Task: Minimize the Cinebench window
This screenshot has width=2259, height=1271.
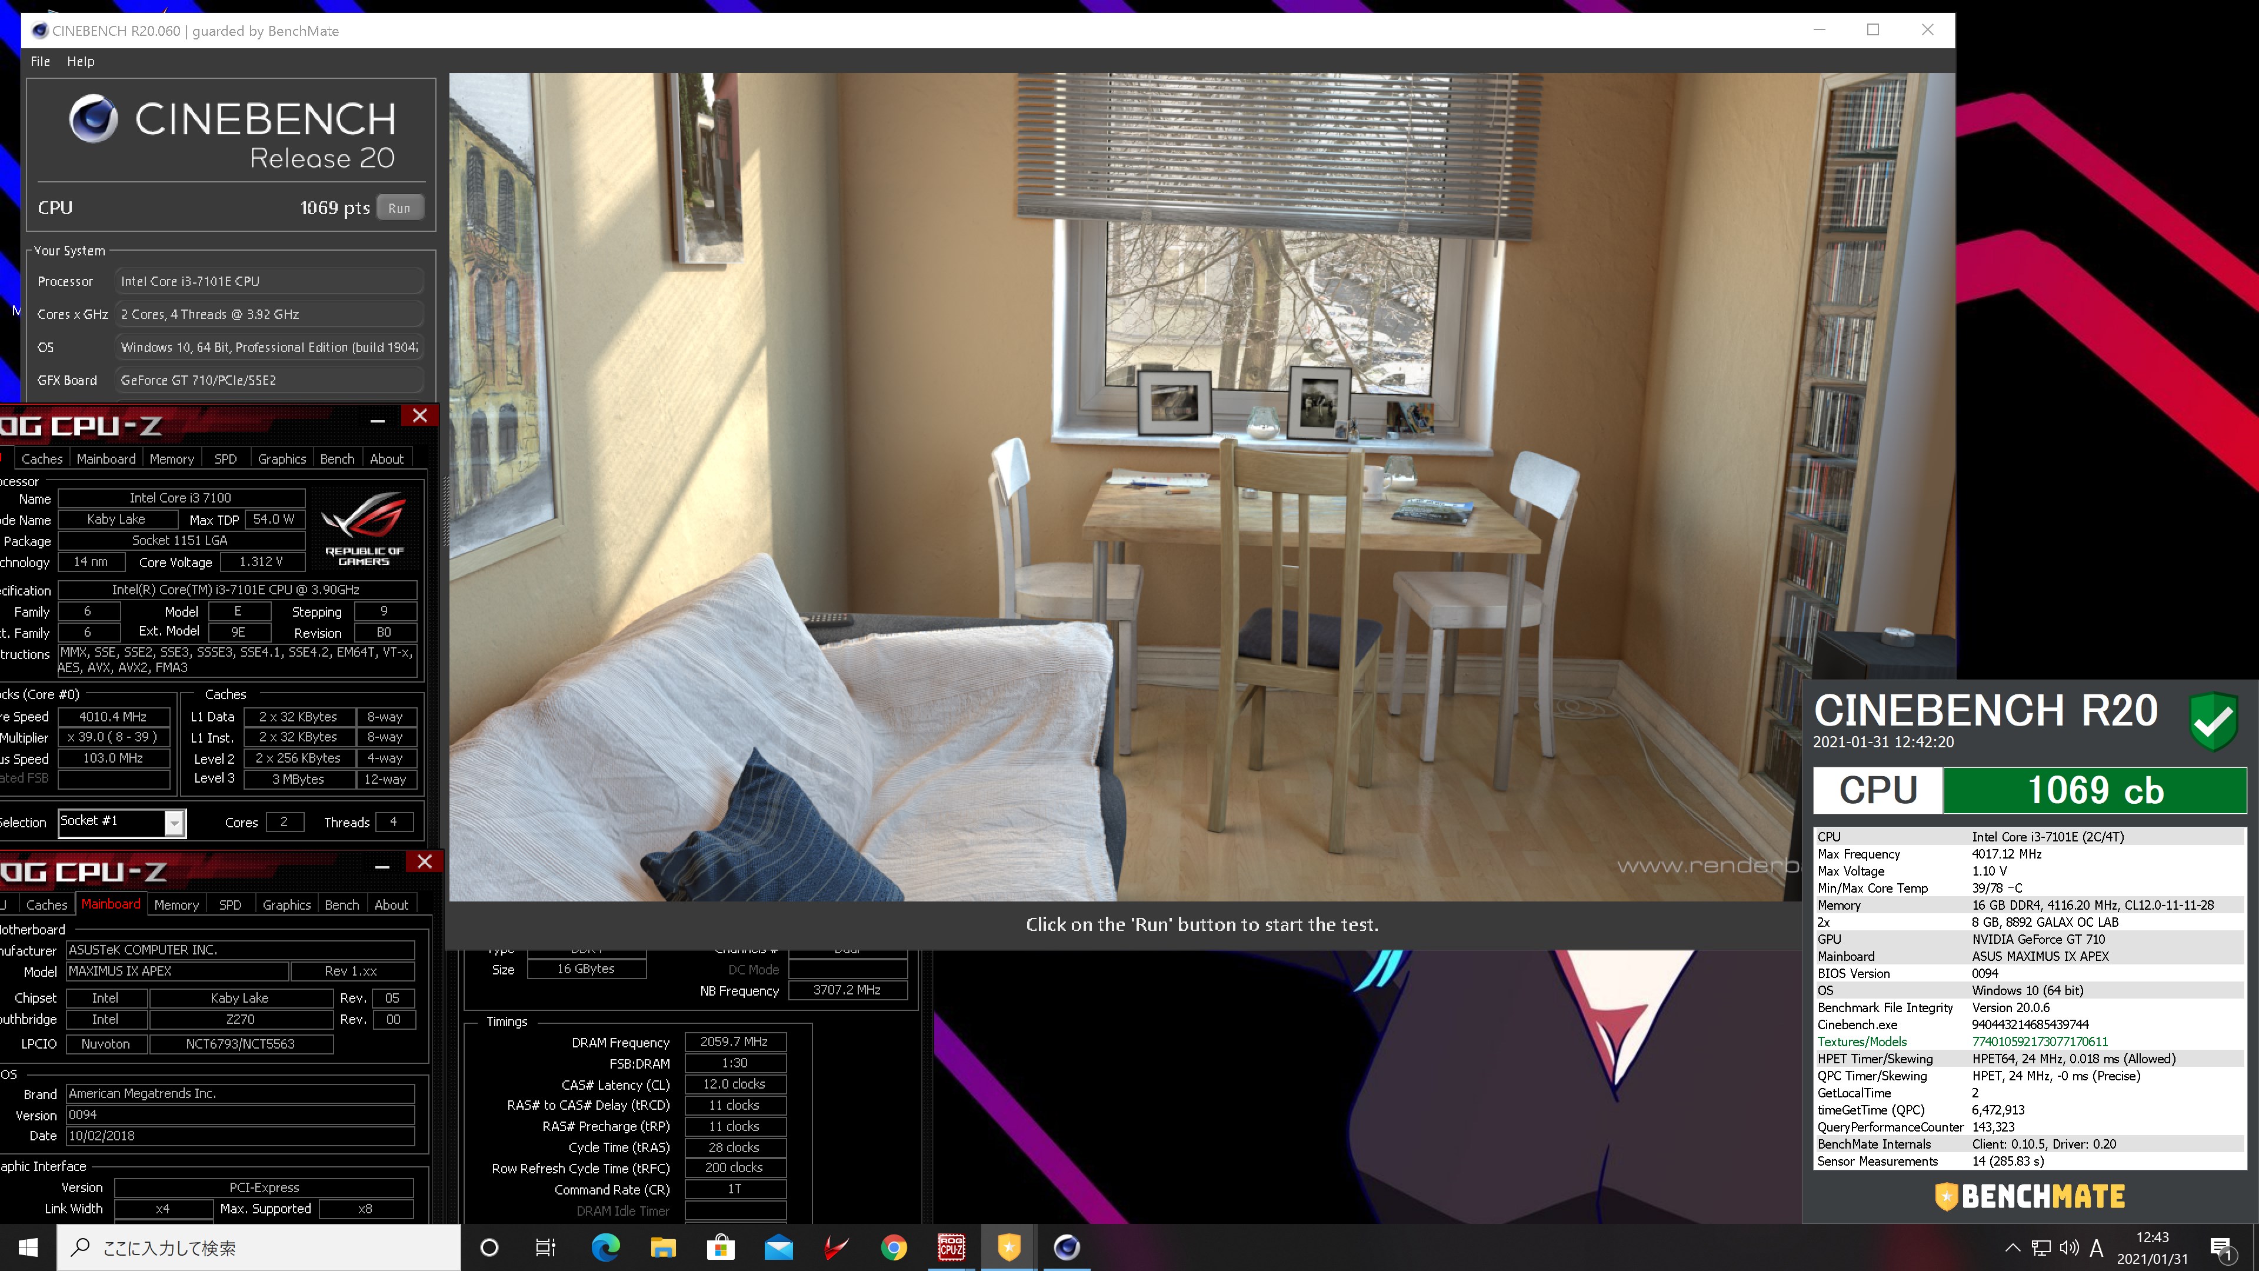Action: point(1820,30)
